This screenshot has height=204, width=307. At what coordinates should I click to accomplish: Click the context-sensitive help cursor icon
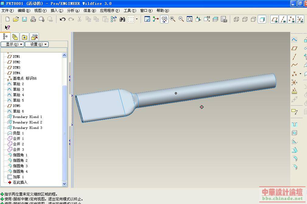point(7,27)
